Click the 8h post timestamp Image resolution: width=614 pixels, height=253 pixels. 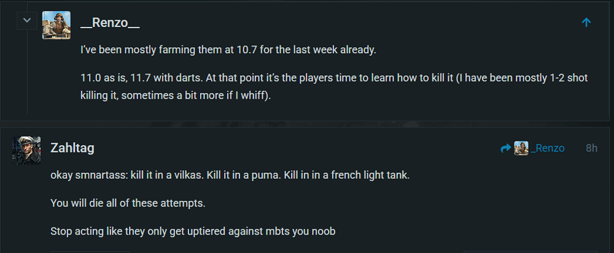591,148
